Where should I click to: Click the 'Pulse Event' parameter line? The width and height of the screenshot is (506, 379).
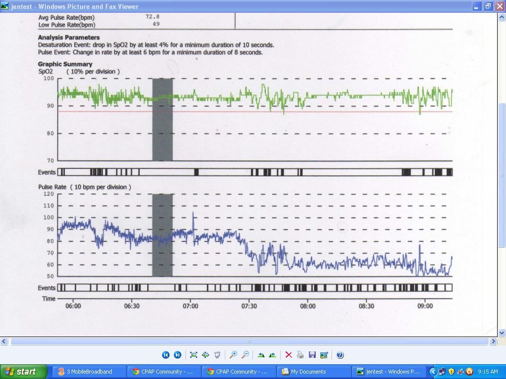[x=150, y=52]
